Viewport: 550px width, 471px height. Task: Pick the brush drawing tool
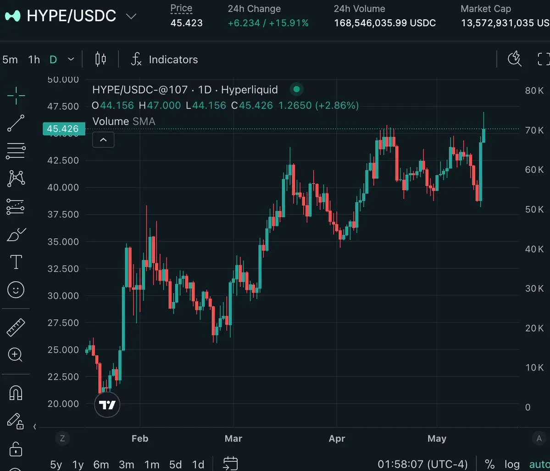pyautogui.click(x=16, y=235)
